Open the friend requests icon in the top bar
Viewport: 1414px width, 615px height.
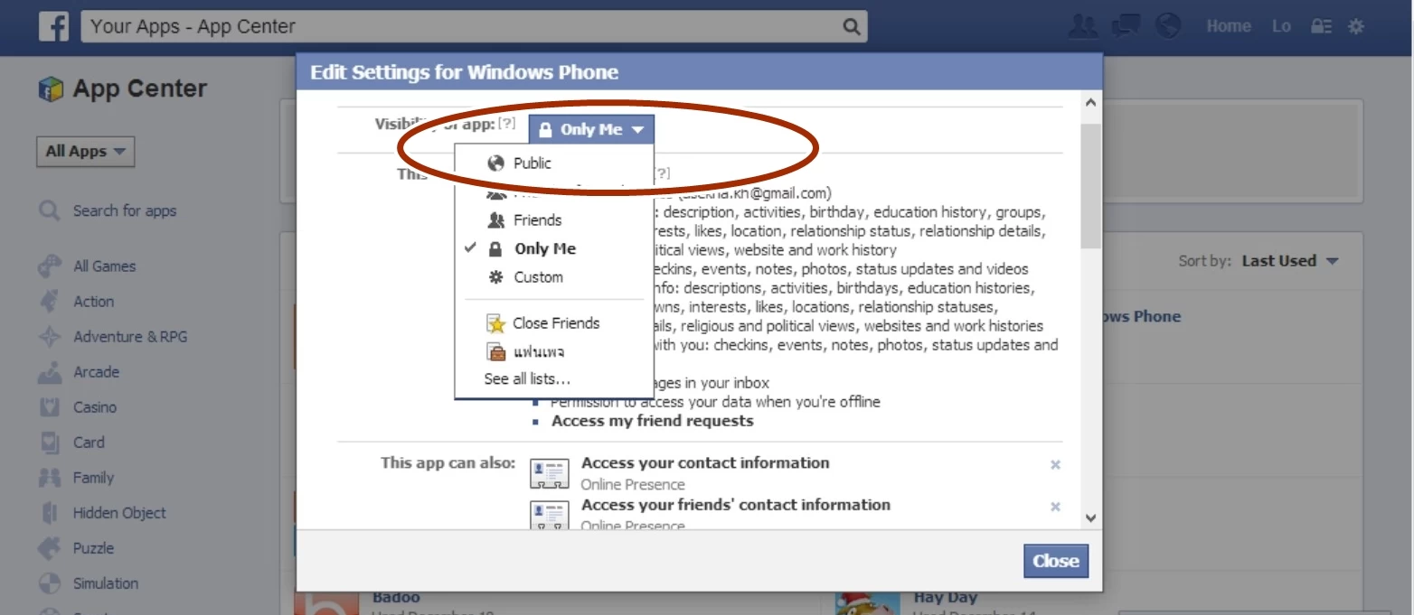pyautogui.click(x=1082, y=26)
